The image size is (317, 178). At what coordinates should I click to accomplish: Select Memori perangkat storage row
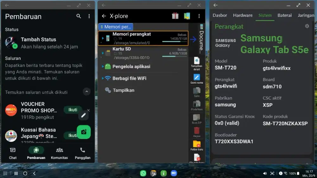point(143,38)
